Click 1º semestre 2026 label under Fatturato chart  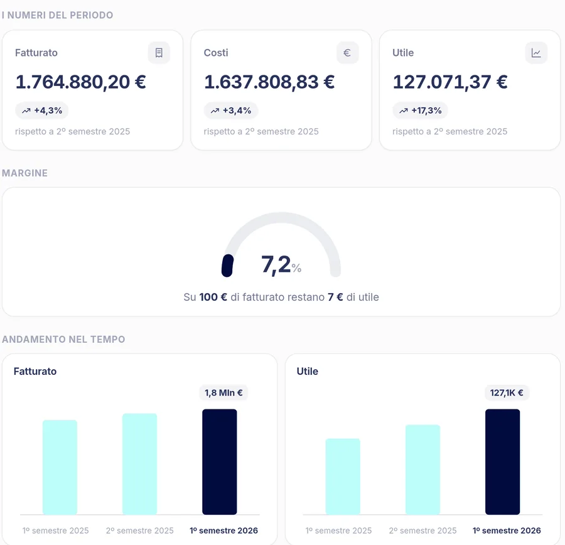click(223, 531)
